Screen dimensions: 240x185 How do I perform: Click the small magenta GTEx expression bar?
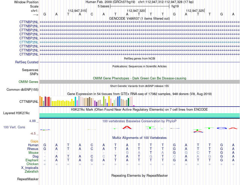[x=134, y=106]
